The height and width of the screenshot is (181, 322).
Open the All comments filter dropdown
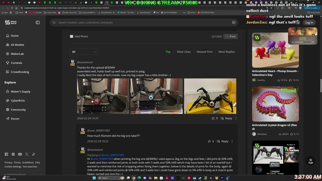coord(84,52)
